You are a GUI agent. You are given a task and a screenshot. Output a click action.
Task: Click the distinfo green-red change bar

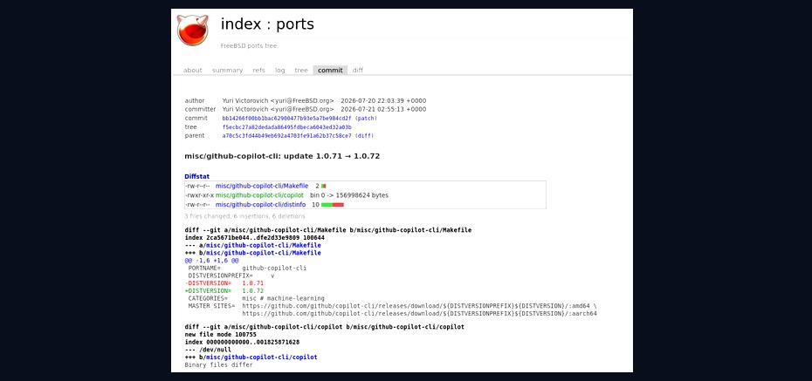pyautogui.click(x=333, y=205)
